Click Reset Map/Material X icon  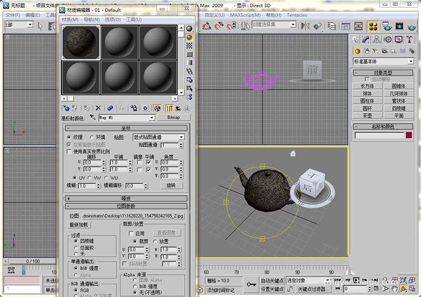[98, 108]
